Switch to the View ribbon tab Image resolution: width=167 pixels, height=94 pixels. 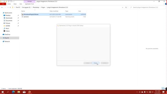point(21,4)
